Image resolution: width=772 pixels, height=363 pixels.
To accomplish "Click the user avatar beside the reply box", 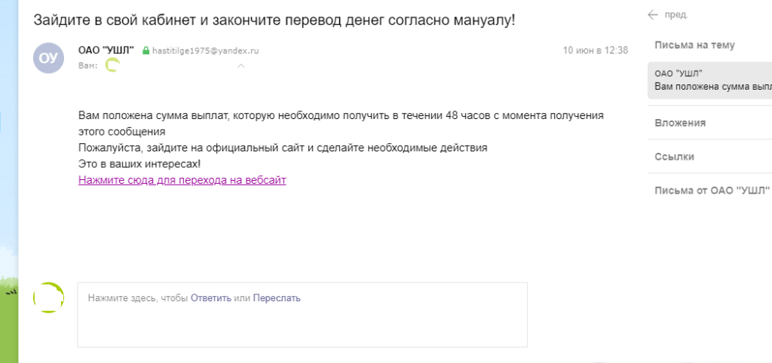I will point(49,297).
